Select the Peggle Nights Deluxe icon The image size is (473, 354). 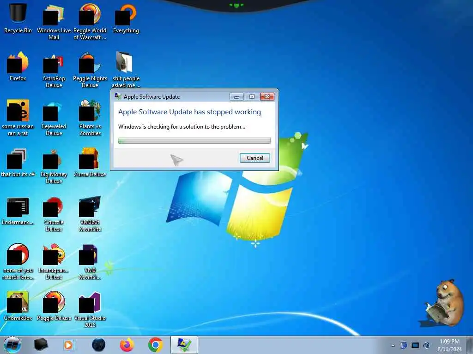(x=90, y=69)
